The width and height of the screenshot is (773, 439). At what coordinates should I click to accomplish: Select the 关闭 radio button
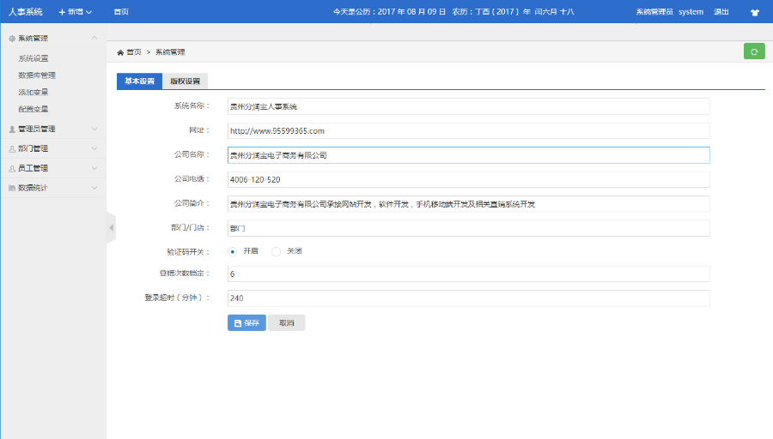point(276,251)
